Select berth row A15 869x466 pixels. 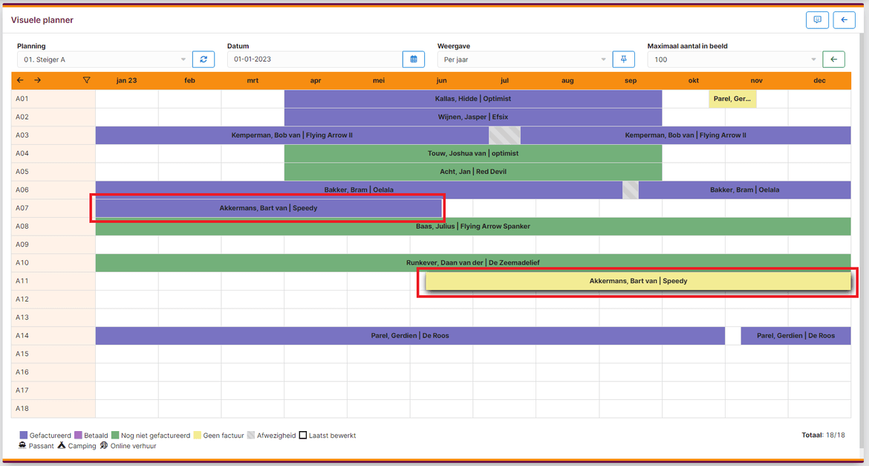pos(53,354)
